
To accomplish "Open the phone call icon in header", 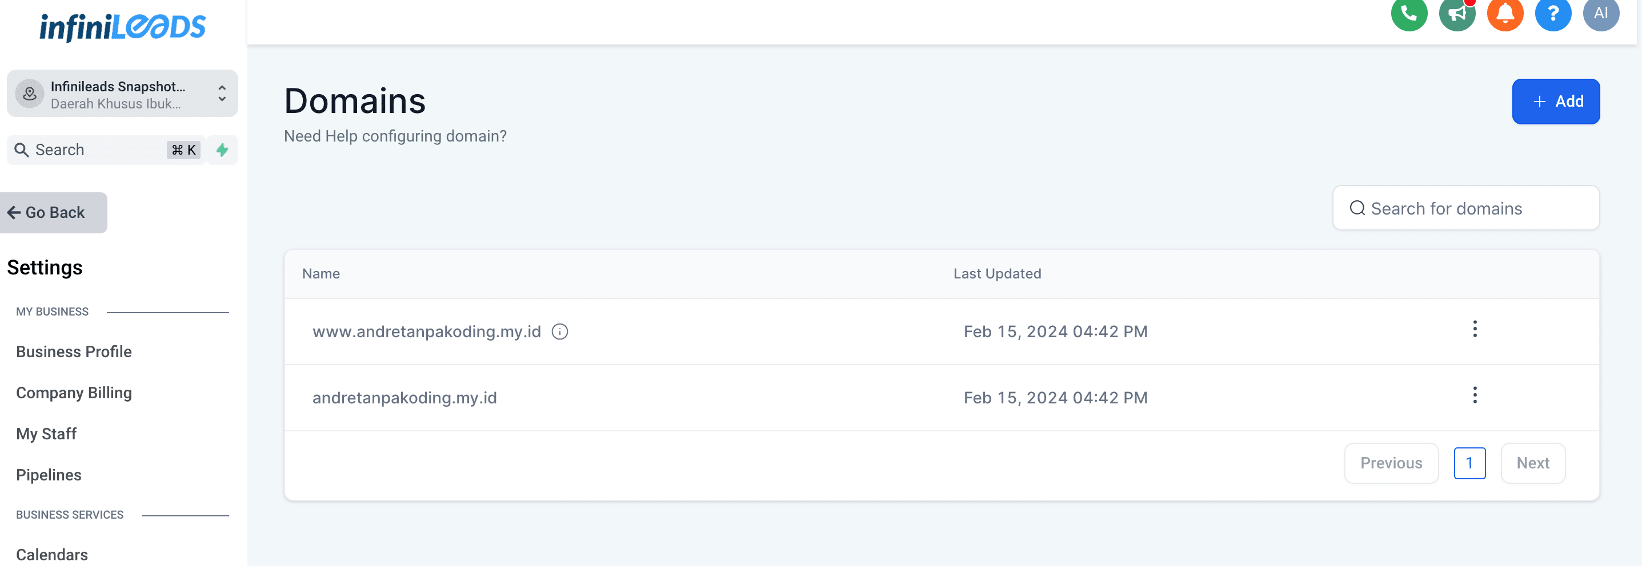I will [x=1409, y=14].
